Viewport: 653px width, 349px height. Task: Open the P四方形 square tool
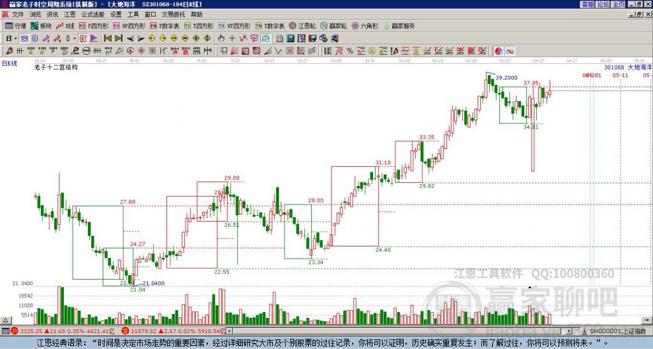94,25
